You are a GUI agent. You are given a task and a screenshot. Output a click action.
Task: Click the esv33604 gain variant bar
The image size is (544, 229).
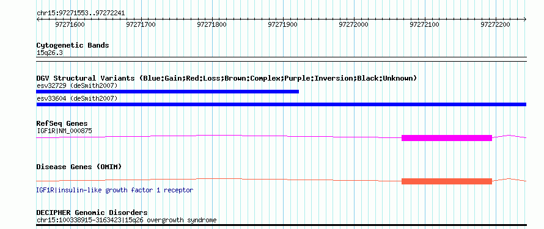click(281, 104)
